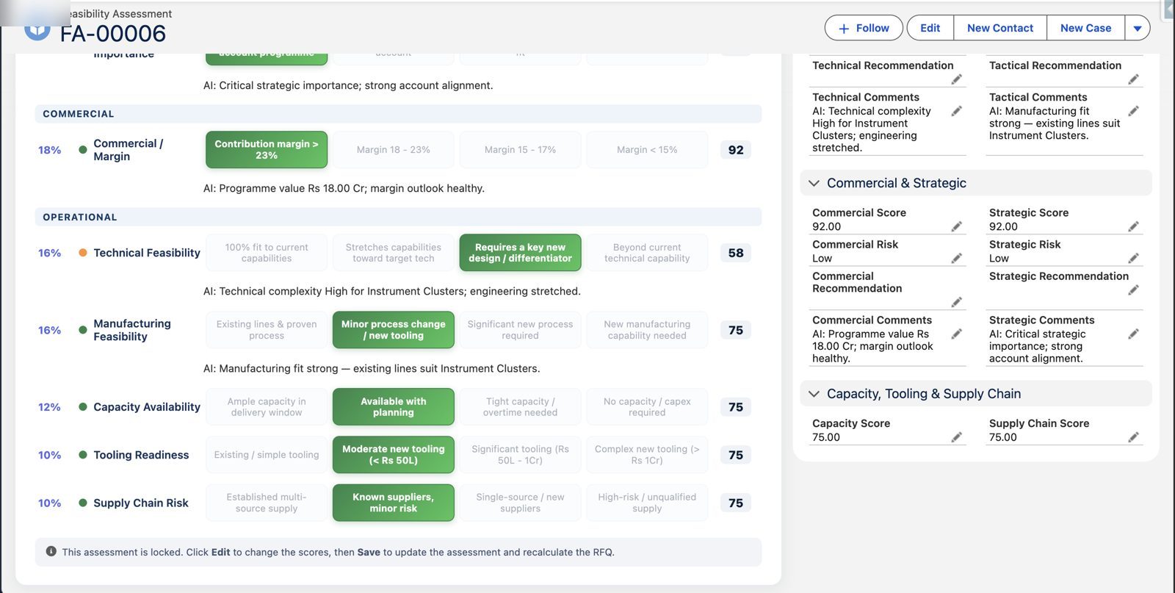
Task: Choose Beyond current technical capability
Action: pyautogui.click(x=647, y=253)
